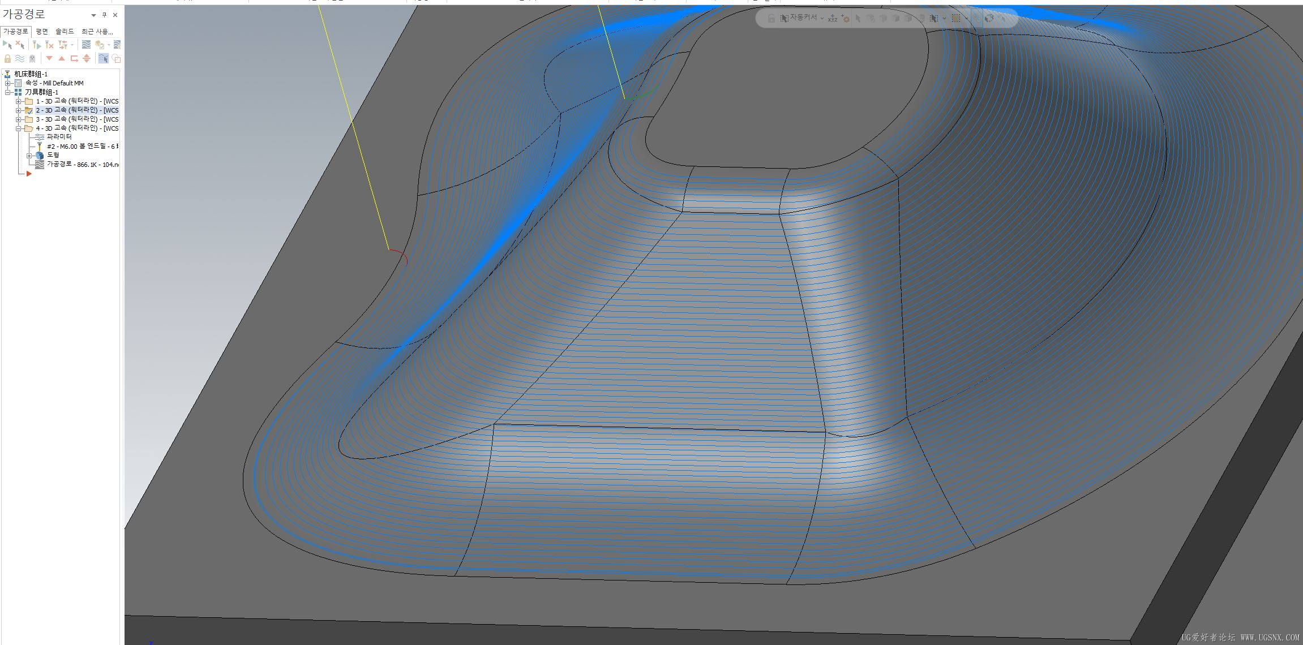Click Regenerate selected operations icon
The height and width of the screenshot is (645, 1303).
(x=37, y=45)
